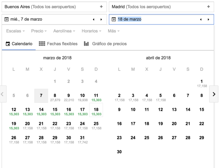Step return date forward one day

(x=208, y=19)
